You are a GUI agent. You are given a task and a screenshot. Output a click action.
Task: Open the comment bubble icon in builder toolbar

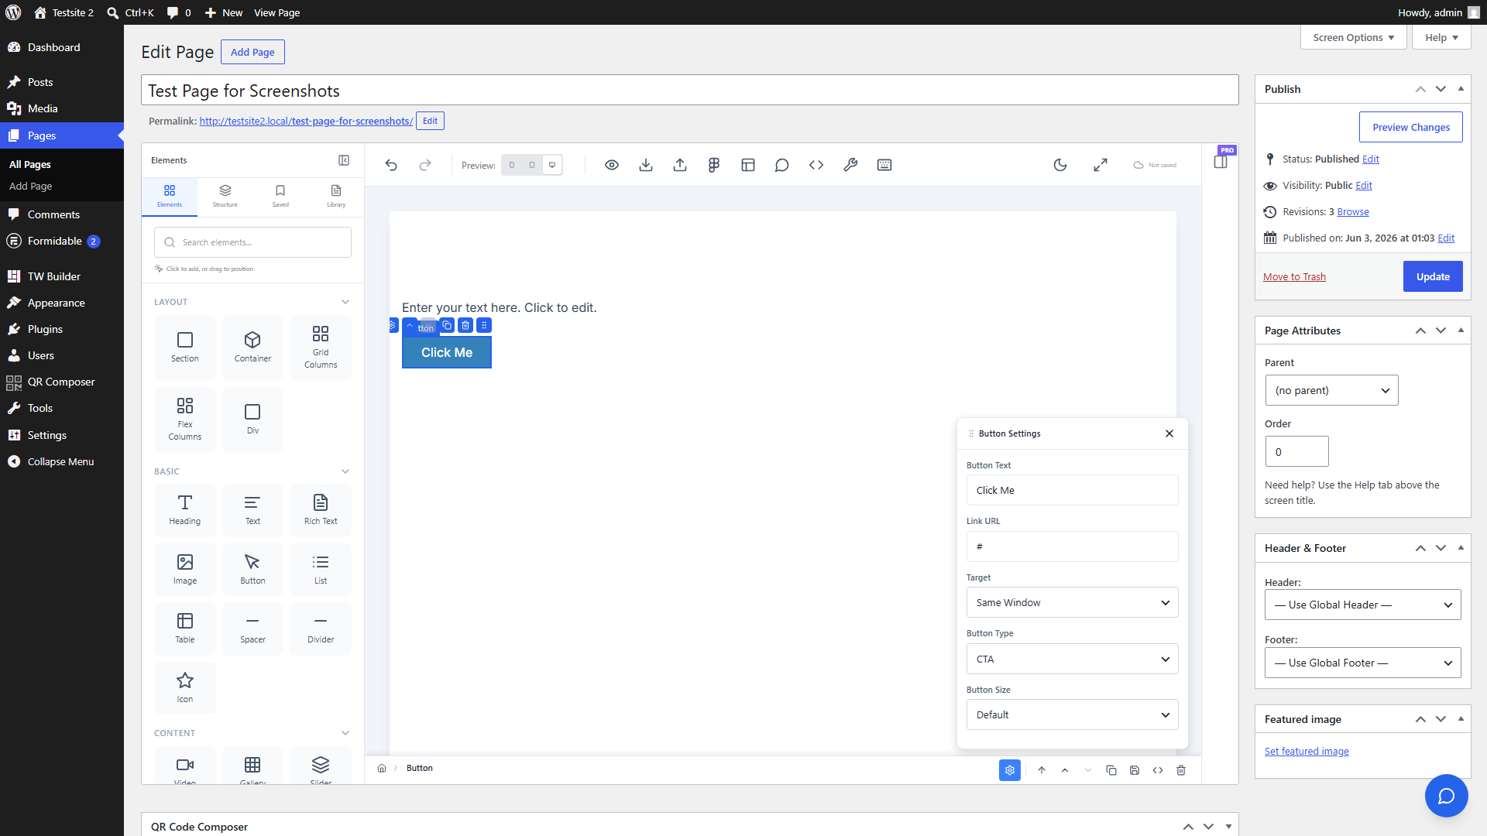tap(782, 165)
